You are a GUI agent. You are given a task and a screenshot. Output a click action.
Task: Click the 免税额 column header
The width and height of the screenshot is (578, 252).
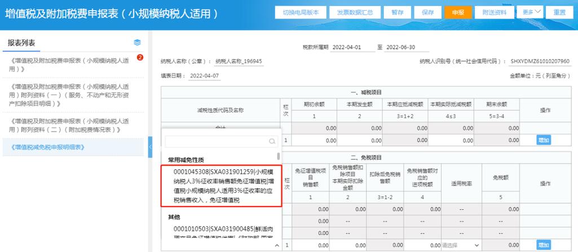pos(501,177)
